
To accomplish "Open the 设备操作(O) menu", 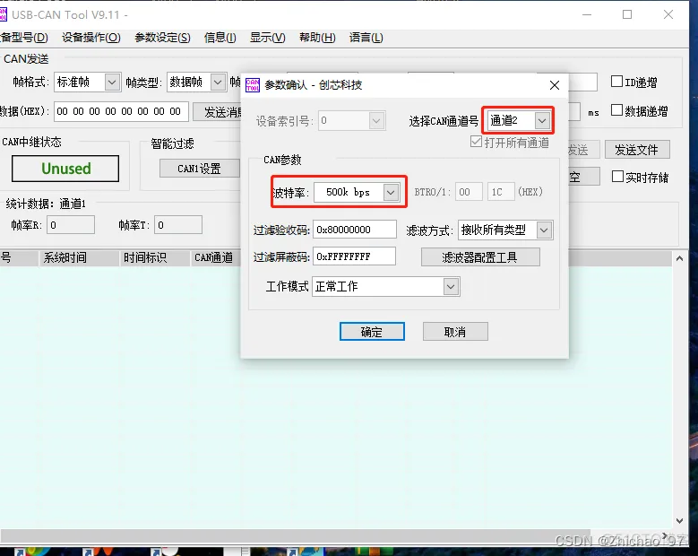I will click(91, 38).
